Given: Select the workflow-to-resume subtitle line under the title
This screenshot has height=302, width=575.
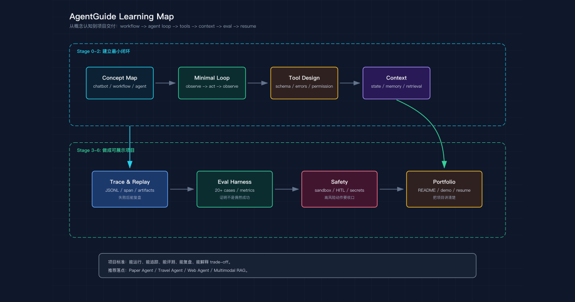Looking at the screenshot, I should pyautogui.click(x=163, y=26).
